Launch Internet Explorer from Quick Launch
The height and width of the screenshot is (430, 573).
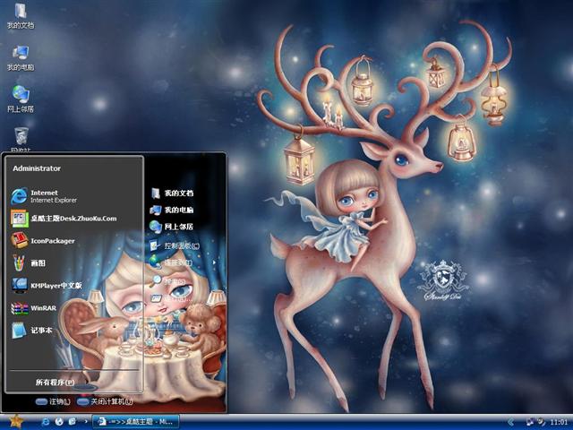click(x=46, y=422)
